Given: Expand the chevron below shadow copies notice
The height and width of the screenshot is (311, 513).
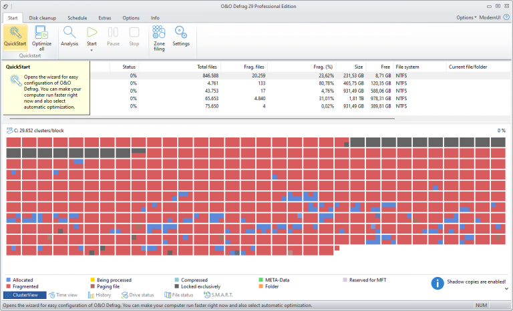Looking at the screenshot, I should pos(506,289).
